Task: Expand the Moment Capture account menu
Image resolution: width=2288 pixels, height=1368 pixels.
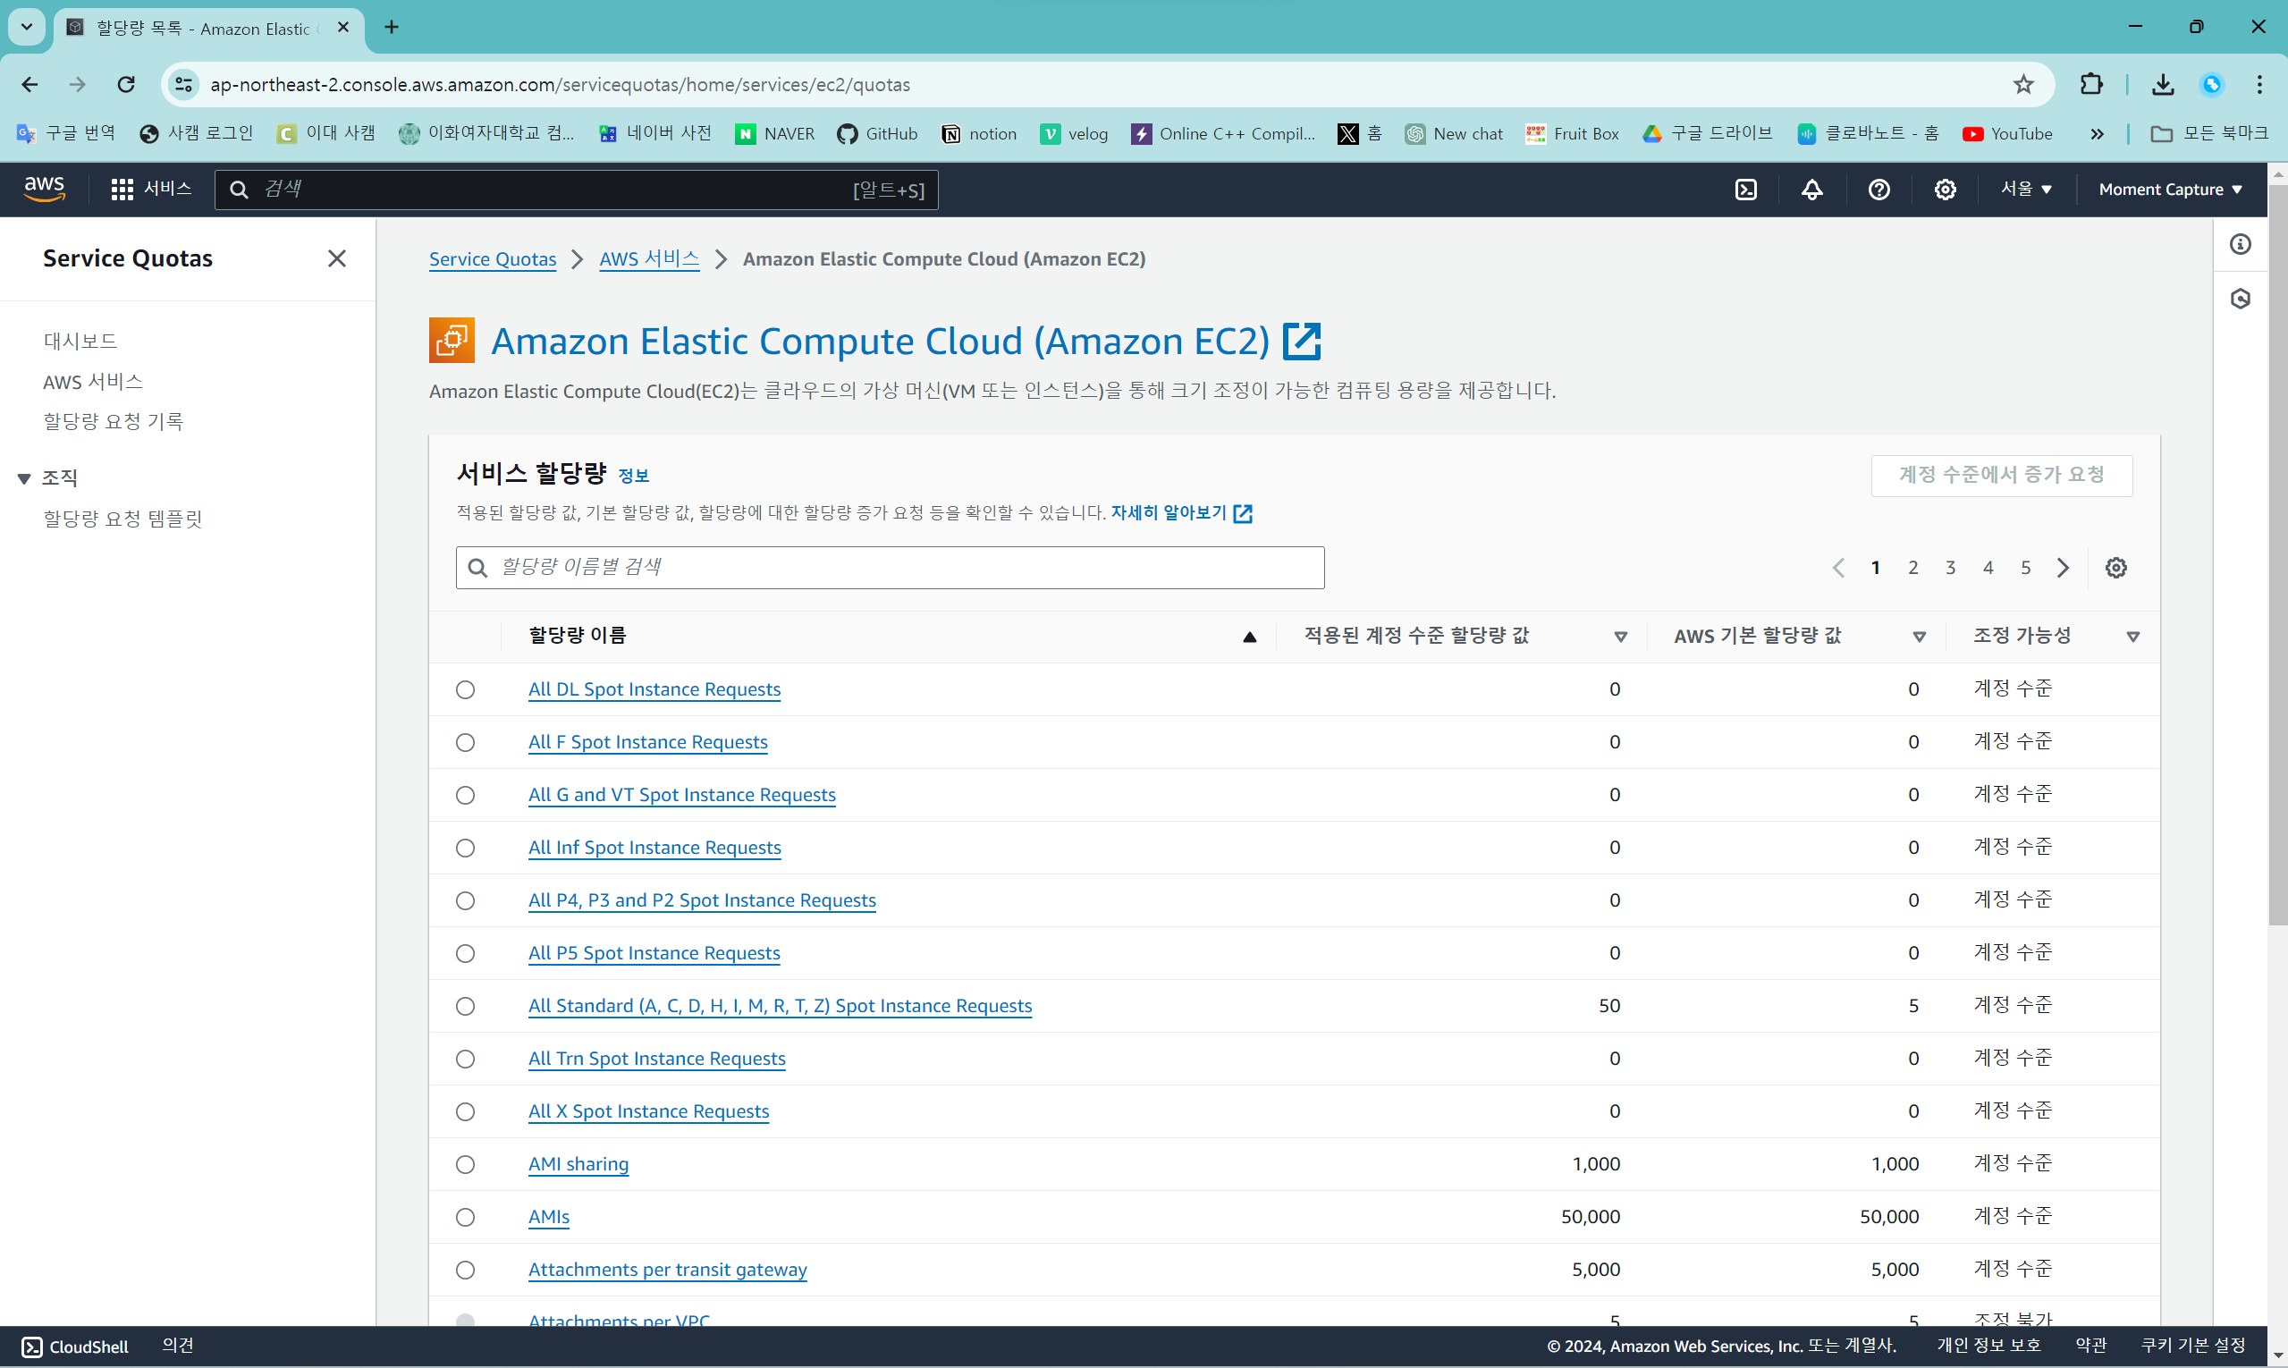Action: pyautogui.click(x=2169, y=190)
